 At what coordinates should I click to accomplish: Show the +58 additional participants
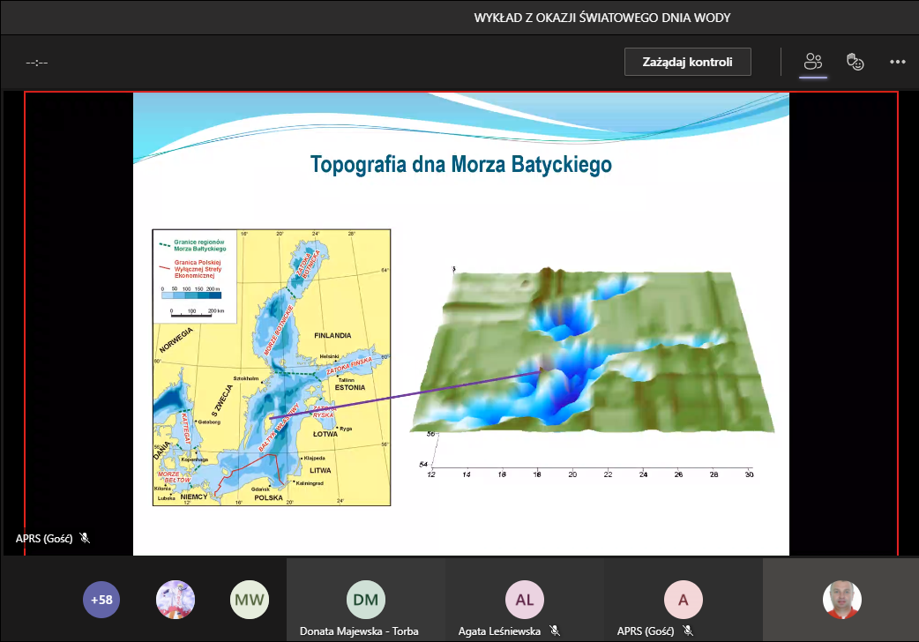point(101,600)
